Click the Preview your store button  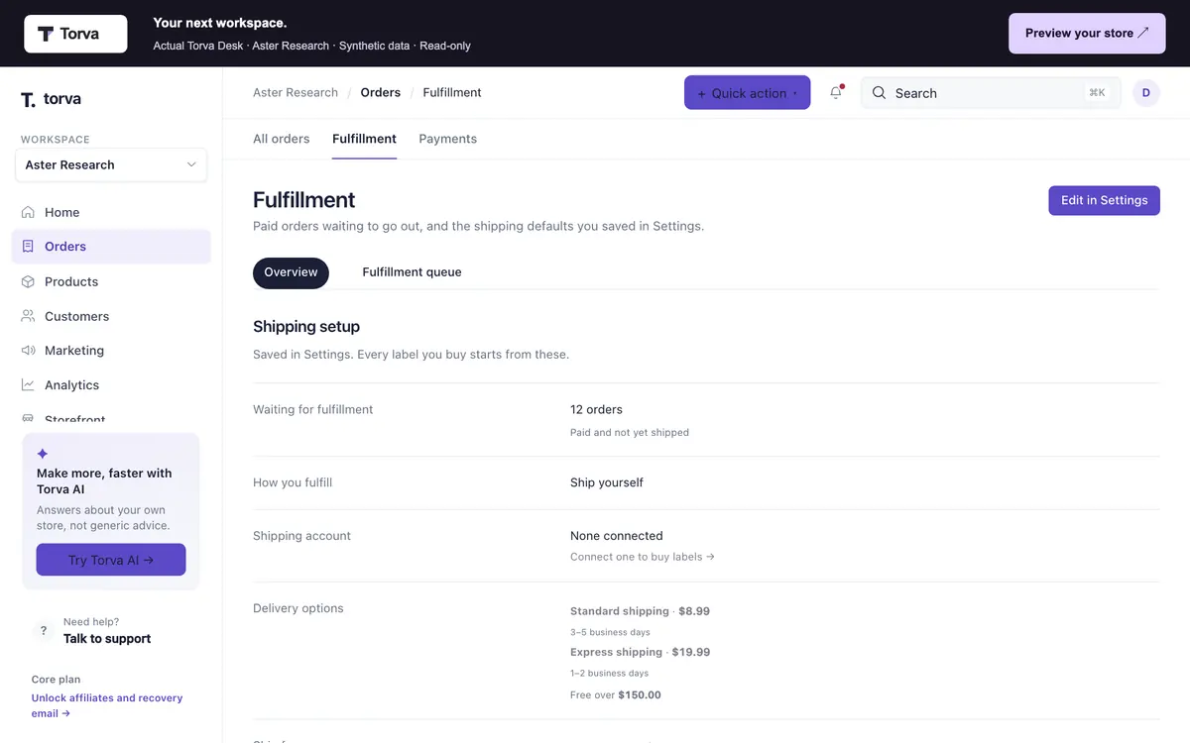tap(1087, 34)
